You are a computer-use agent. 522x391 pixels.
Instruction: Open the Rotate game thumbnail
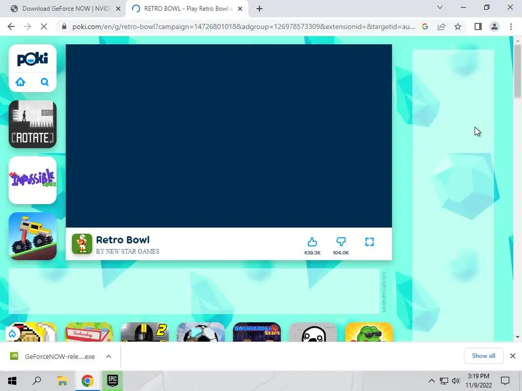pos(33,124)
